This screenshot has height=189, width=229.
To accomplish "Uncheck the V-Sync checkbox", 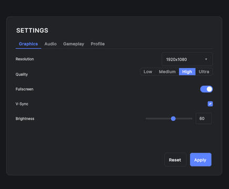I will [x=210, y=104].
